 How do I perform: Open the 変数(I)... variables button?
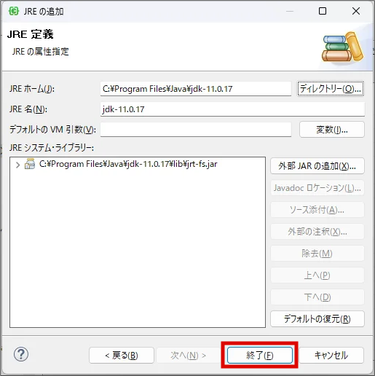pyautogui.click(x=332, y=130)
